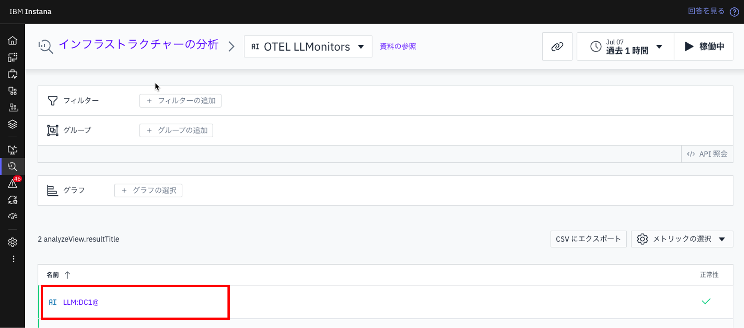Click the analytics magnifier header icon

[x=45, y=46]
